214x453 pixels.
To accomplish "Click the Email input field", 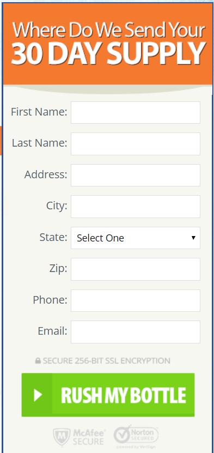I will click(136, 332).
